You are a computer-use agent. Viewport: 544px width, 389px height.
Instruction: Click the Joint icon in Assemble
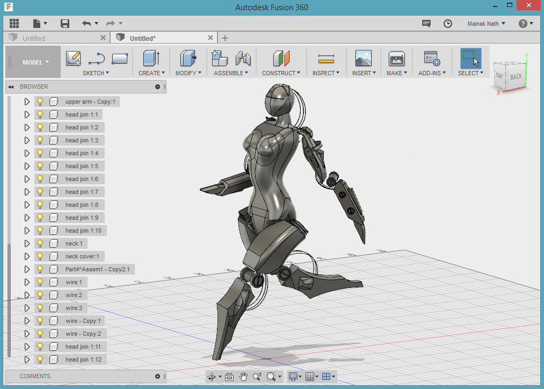pos(243,59)
